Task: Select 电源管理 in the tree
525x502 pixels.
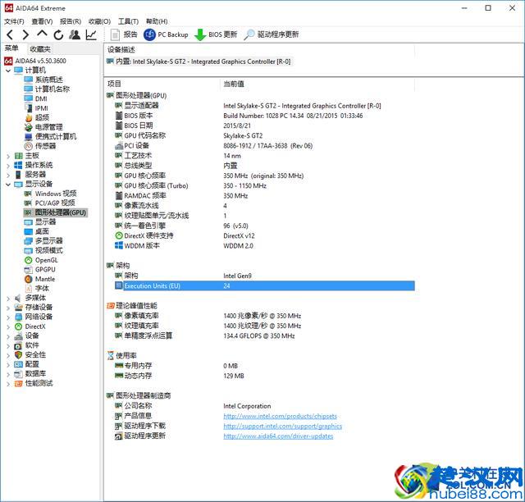Action: 43,127
